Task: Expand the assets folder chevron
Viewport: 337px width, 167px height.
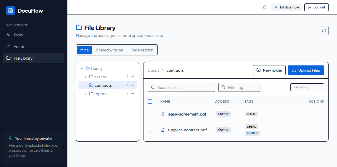Action: coord(86,77)
